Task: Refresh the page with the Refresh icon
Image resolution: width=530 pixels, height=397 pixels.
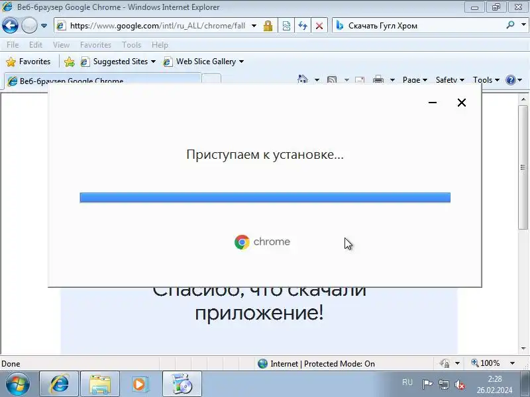Action: [303, 26]
